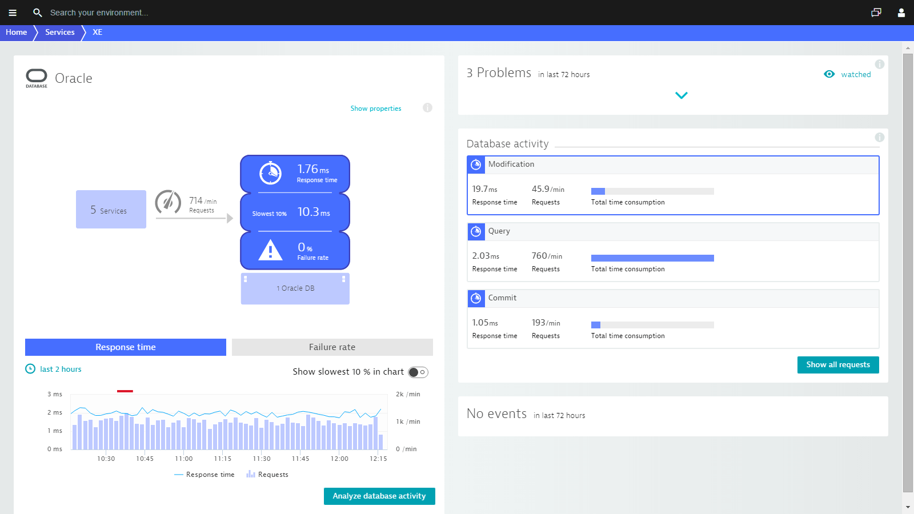
Task: Toggle Show slowest 10 % in chart
Action: 418,372
